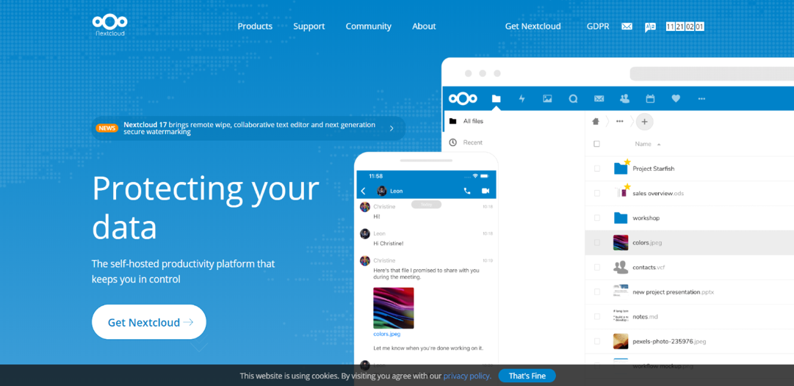Toggle the select-all checkbox beside Name
The image size is (794, 386).
click(596, 144)
